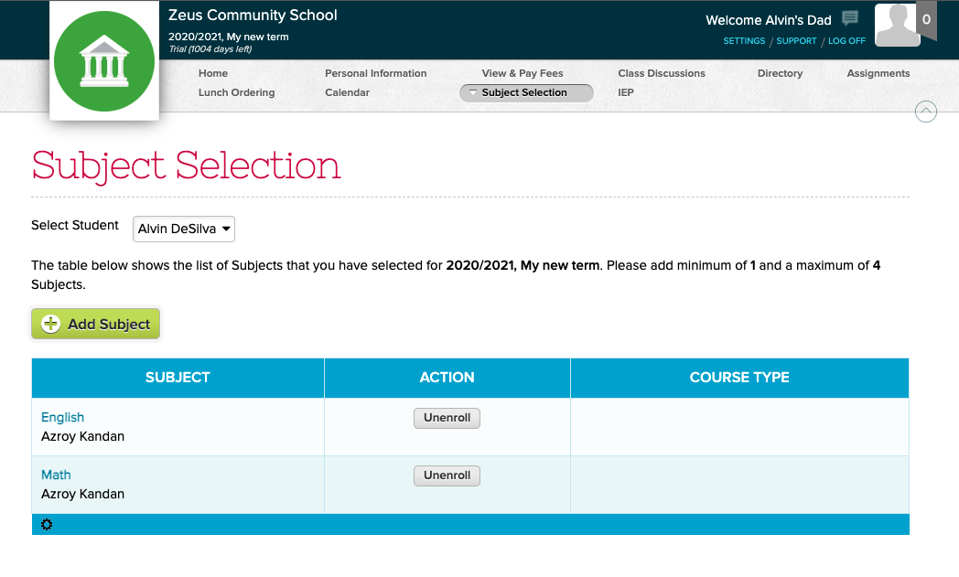Viewport: 959px width, 577px height.
Task: Open the Directory menu item
Action: [x=780, y=73]
